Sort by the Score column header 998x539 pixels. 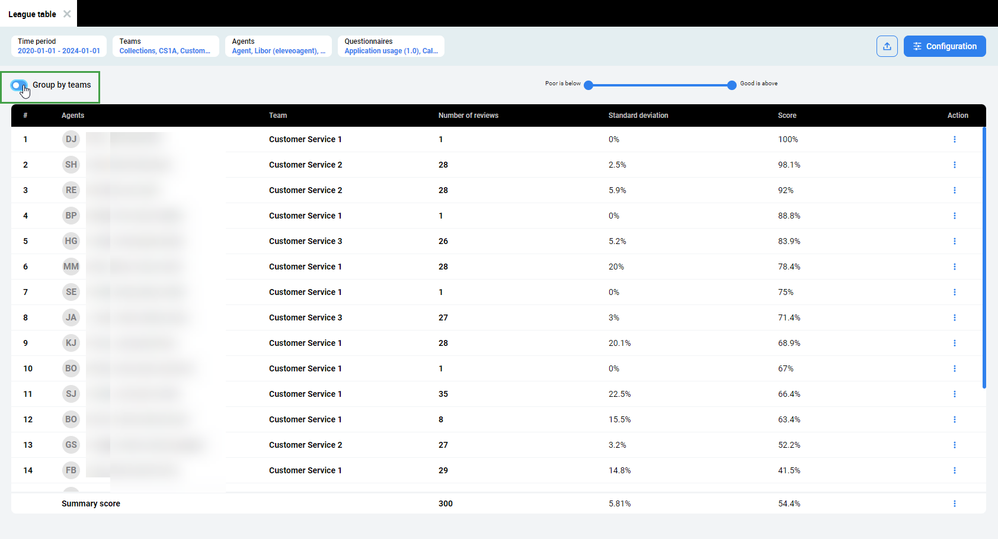pyautogui.click(x=787, y=115)
